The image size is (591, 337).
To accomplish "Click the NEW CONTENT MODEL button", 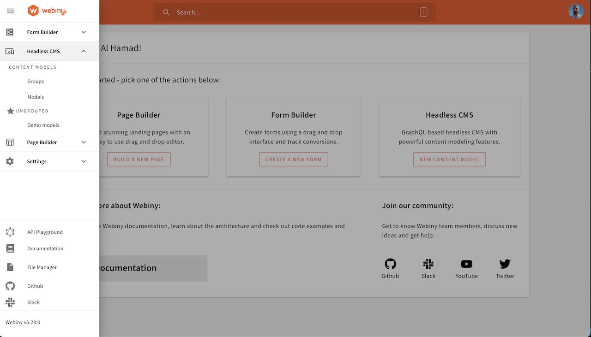I will pyautogui.click(x=449, y=159).
